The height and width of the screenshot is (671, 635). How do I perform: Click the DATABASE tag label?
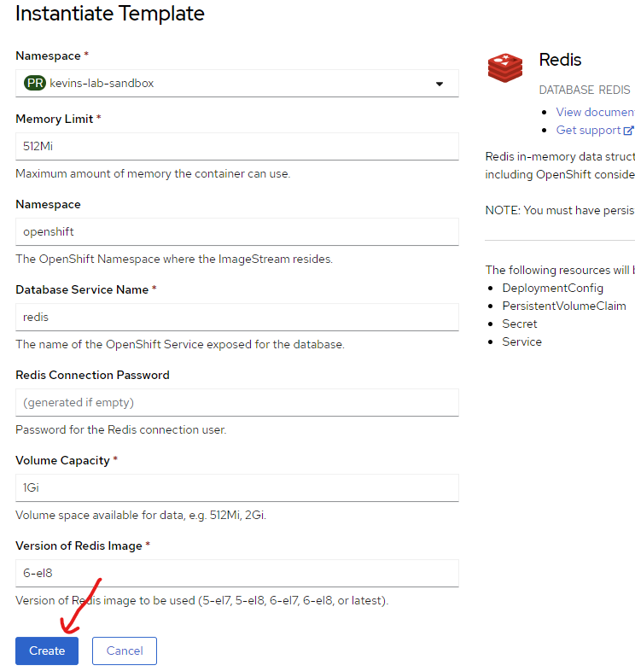click(567, 90)
